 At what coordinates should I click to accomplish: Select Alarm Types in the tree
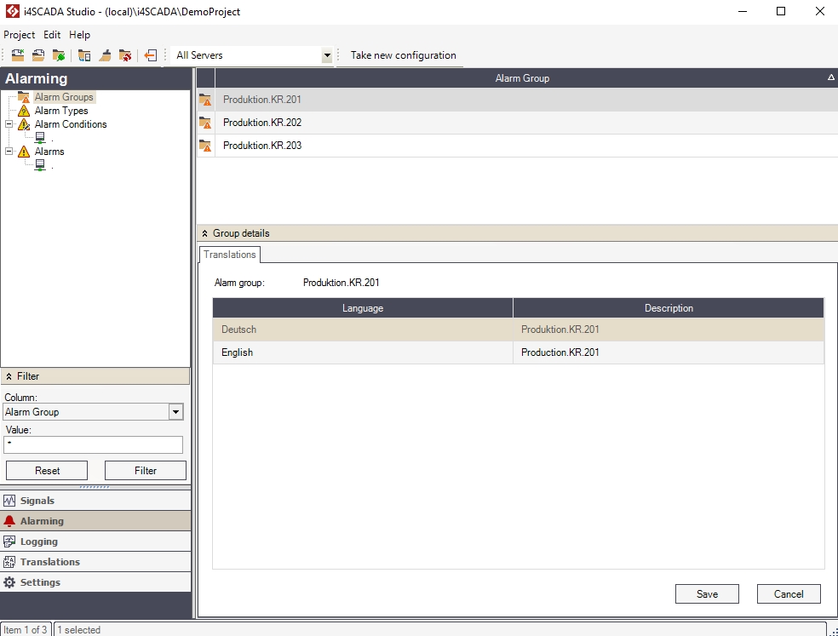click(61, 111)
